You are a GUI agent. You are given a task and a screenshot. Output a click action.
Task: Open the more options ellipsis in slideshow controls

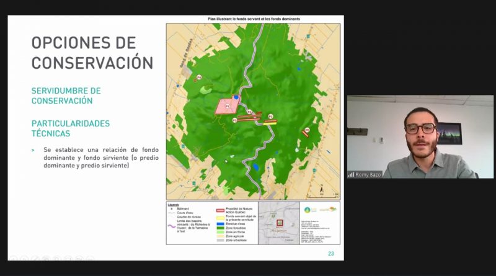[91, 258]
